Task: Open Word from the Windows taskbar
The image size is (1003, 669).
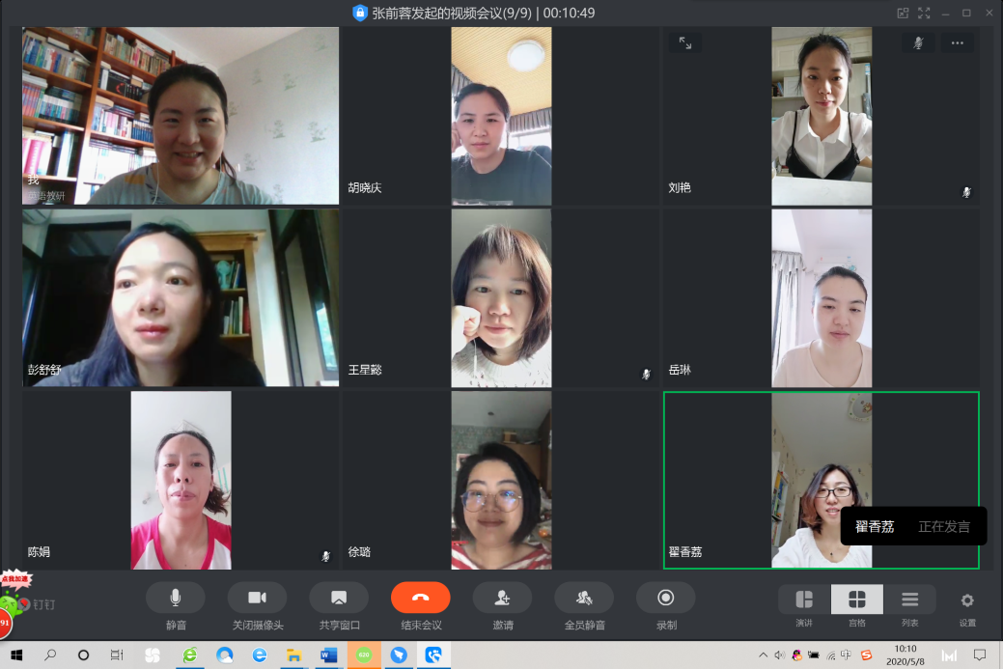Action: [329, 655]
